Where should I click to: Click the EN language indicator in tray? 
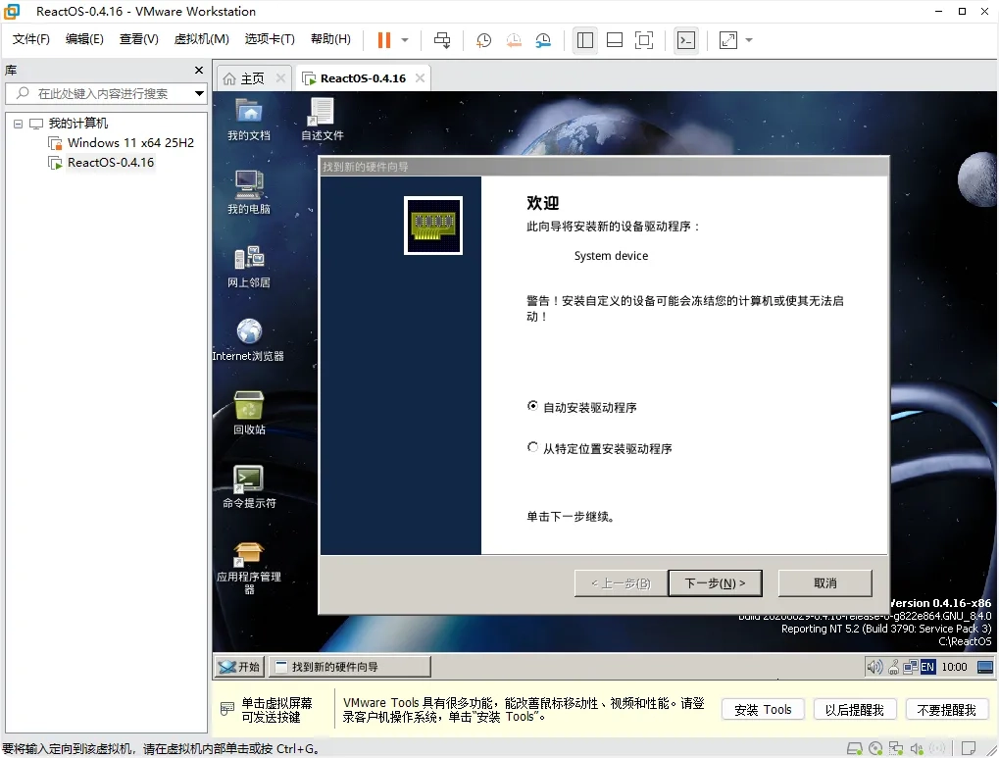[927, 667]
